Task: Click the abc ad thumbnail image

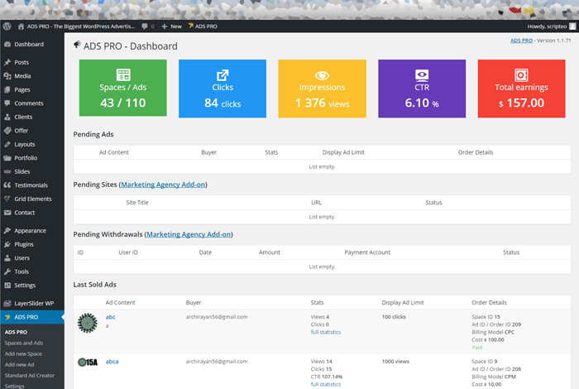Action: click(x=87, y=322)
